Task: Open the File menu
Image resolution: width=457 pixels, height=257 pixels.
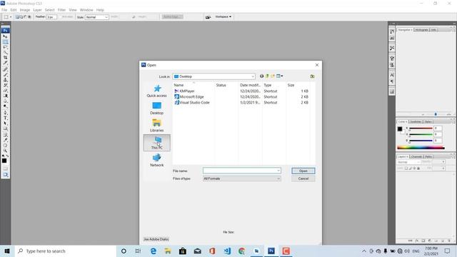Action: coord(4,10)
